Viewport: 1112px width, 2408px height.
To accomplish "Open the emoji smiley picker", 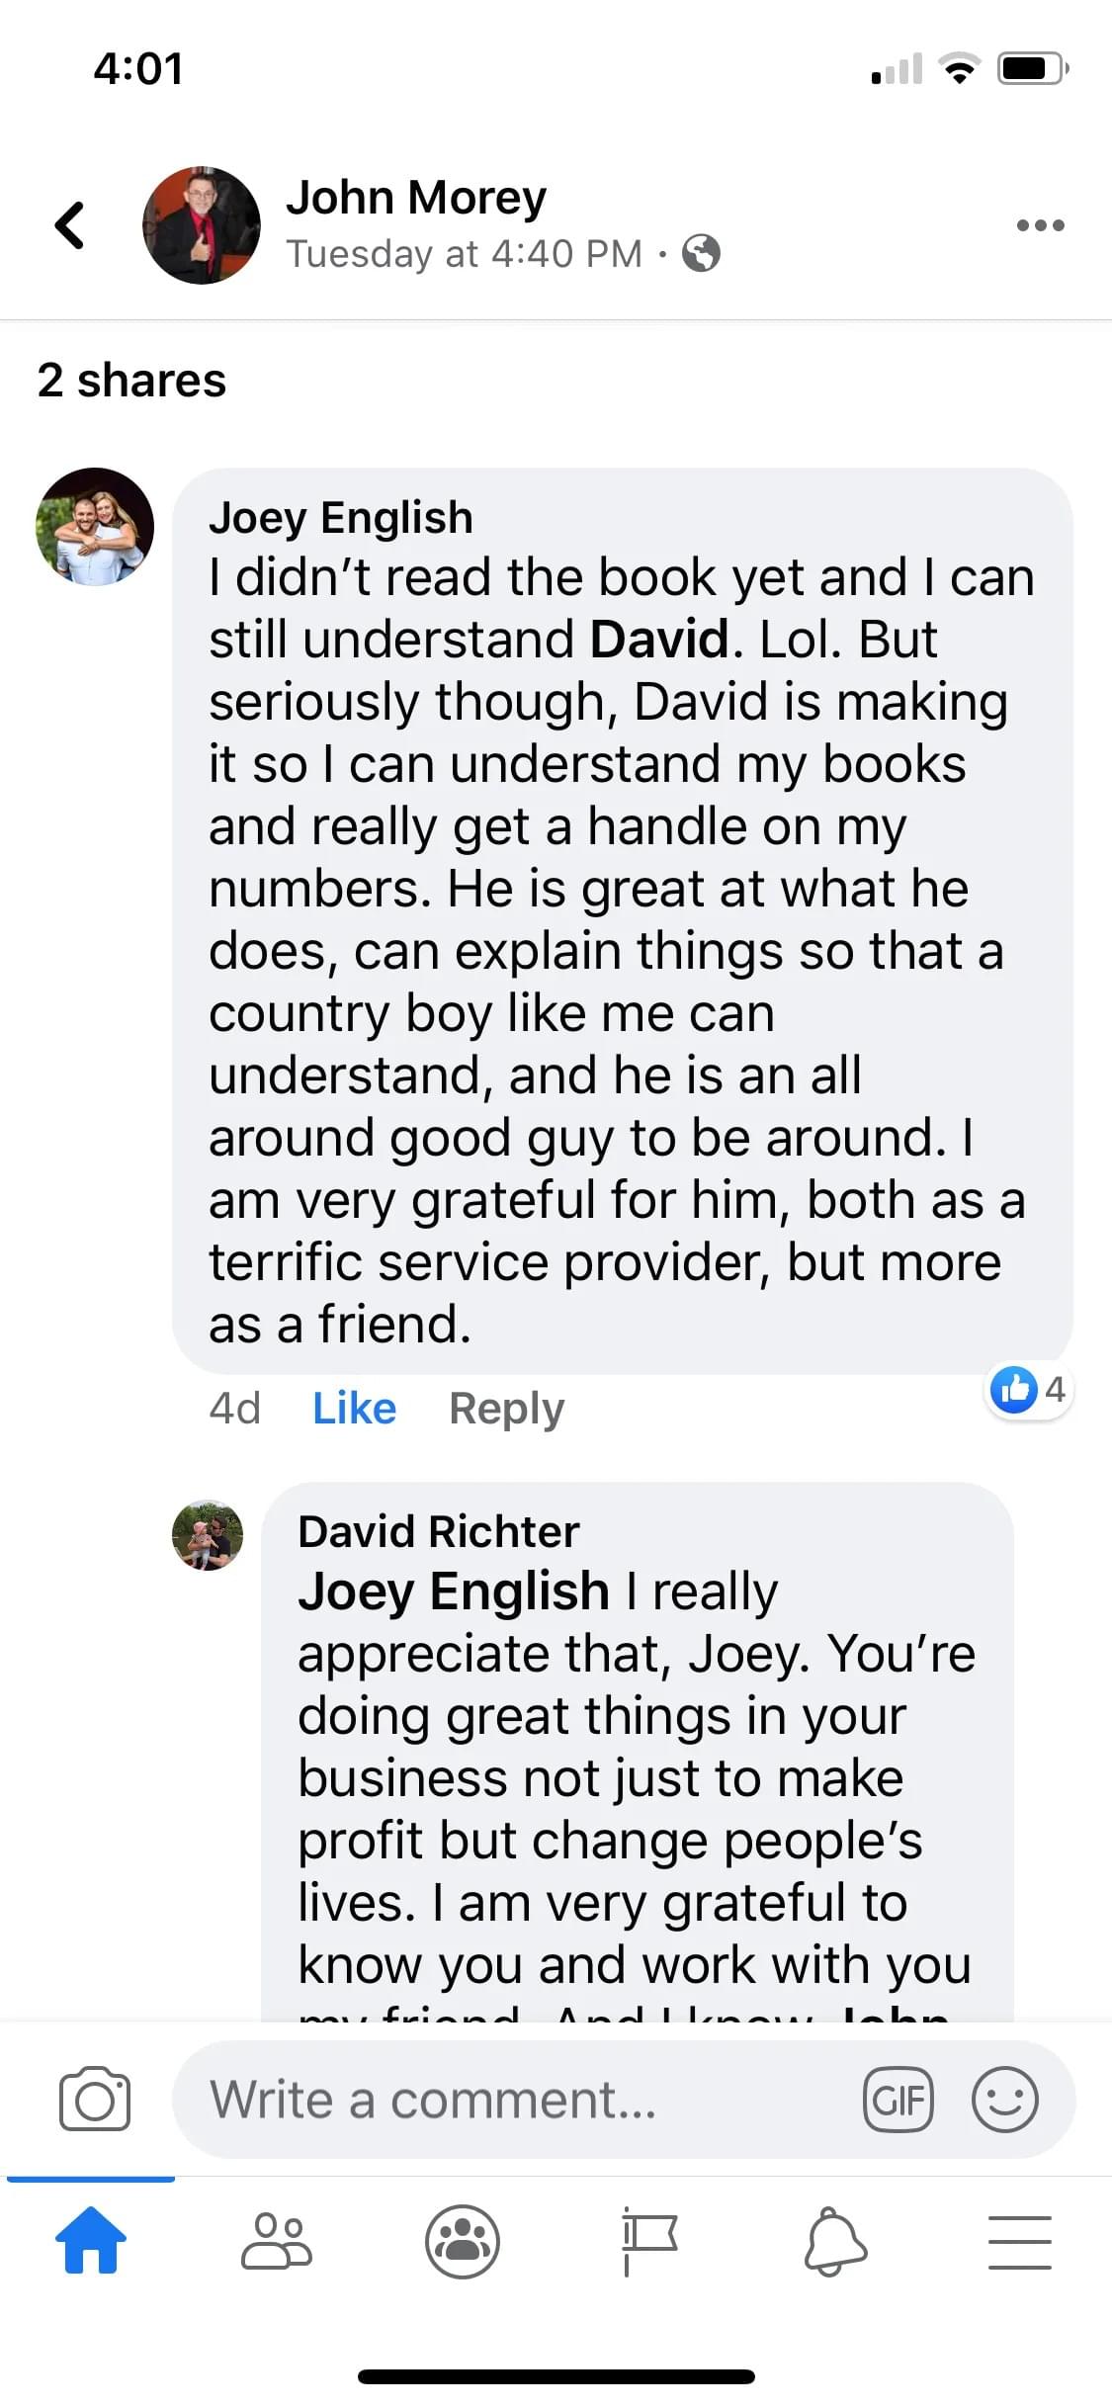I will click(1005, 2099).
